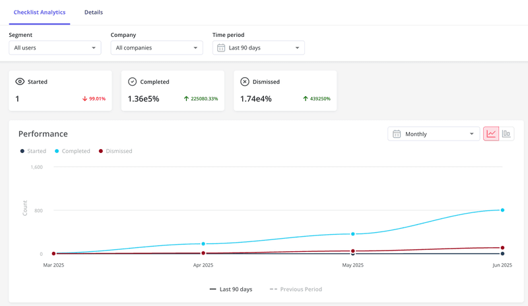Image resolution: width=528 pixels, height=306 pixels.
Task: Toggle the Started series in legend
Action: [x=33, y=151]
